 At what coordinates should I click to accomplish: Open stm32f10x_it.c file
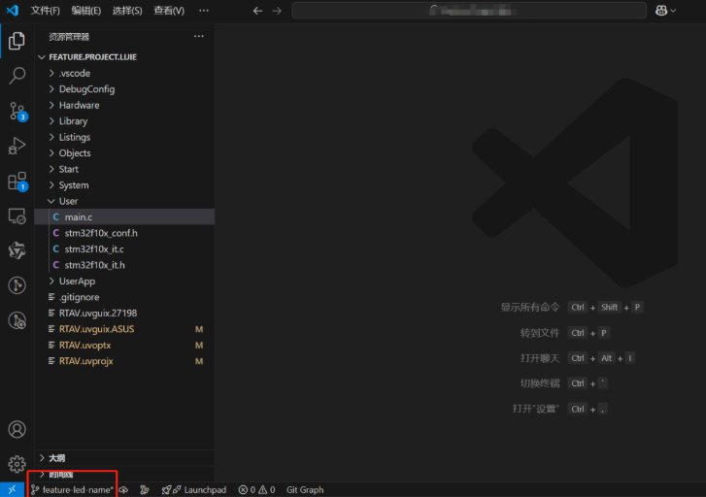pyautogui.click(x=124, y=248)
